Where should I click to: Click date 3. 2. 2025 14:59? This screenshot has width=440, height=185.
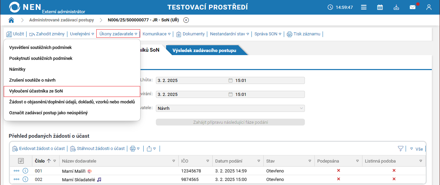(231, 171)
